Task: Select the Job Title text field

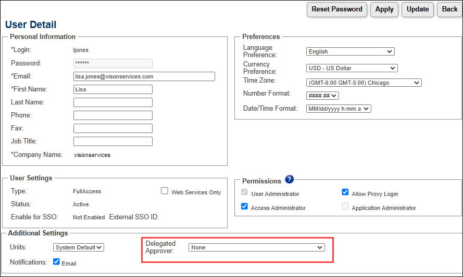Action: coord(112,141)
